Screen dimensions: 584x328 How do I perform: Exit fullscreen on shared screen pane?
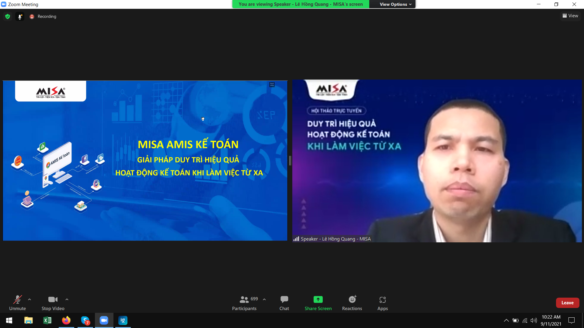tap(272, 85)
